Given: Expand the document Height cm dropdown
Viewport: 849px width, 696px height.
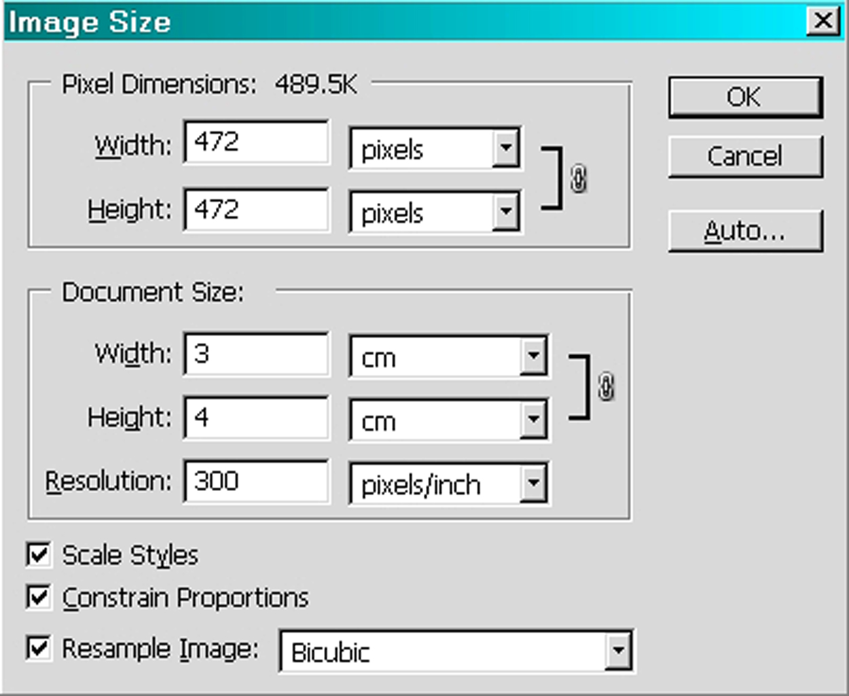Looking at the screenshot, I should 449,419.
